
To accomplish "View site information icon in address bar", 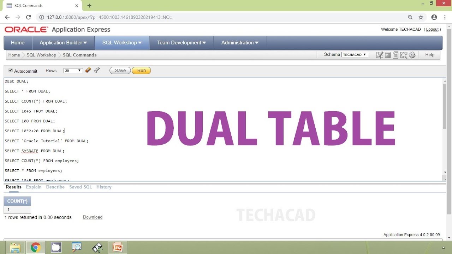I will click(41, 17).
